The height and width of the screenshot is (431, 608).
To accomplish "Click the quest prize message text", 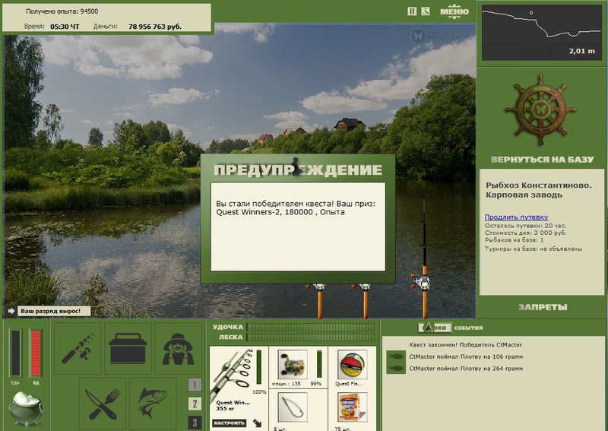I will [296, 208].
